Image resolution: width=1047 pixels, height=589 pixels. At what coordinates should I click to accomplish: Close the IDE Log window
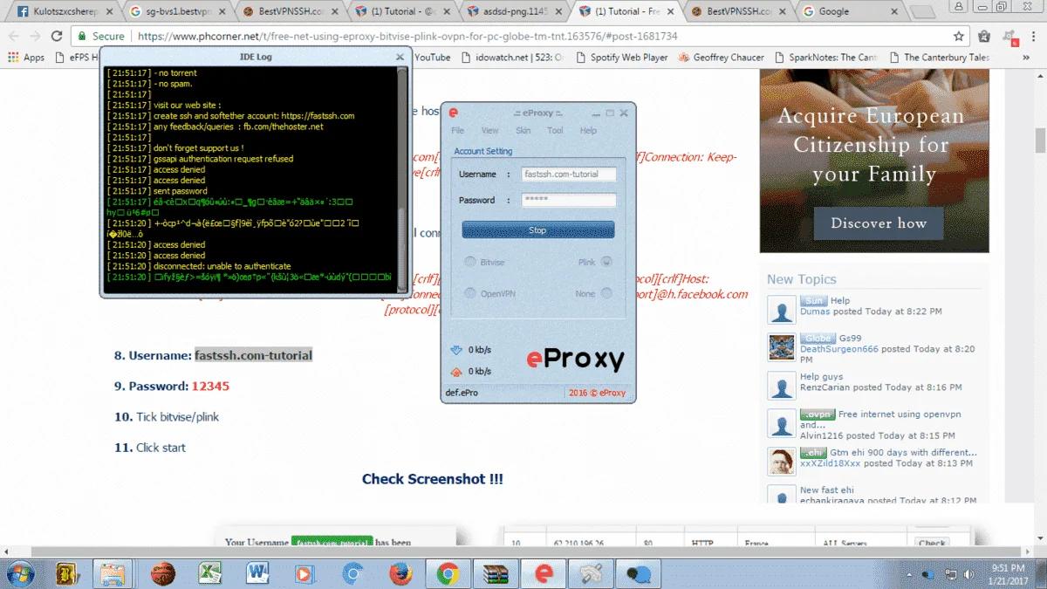pyautogui.click(x=400, y=57)
